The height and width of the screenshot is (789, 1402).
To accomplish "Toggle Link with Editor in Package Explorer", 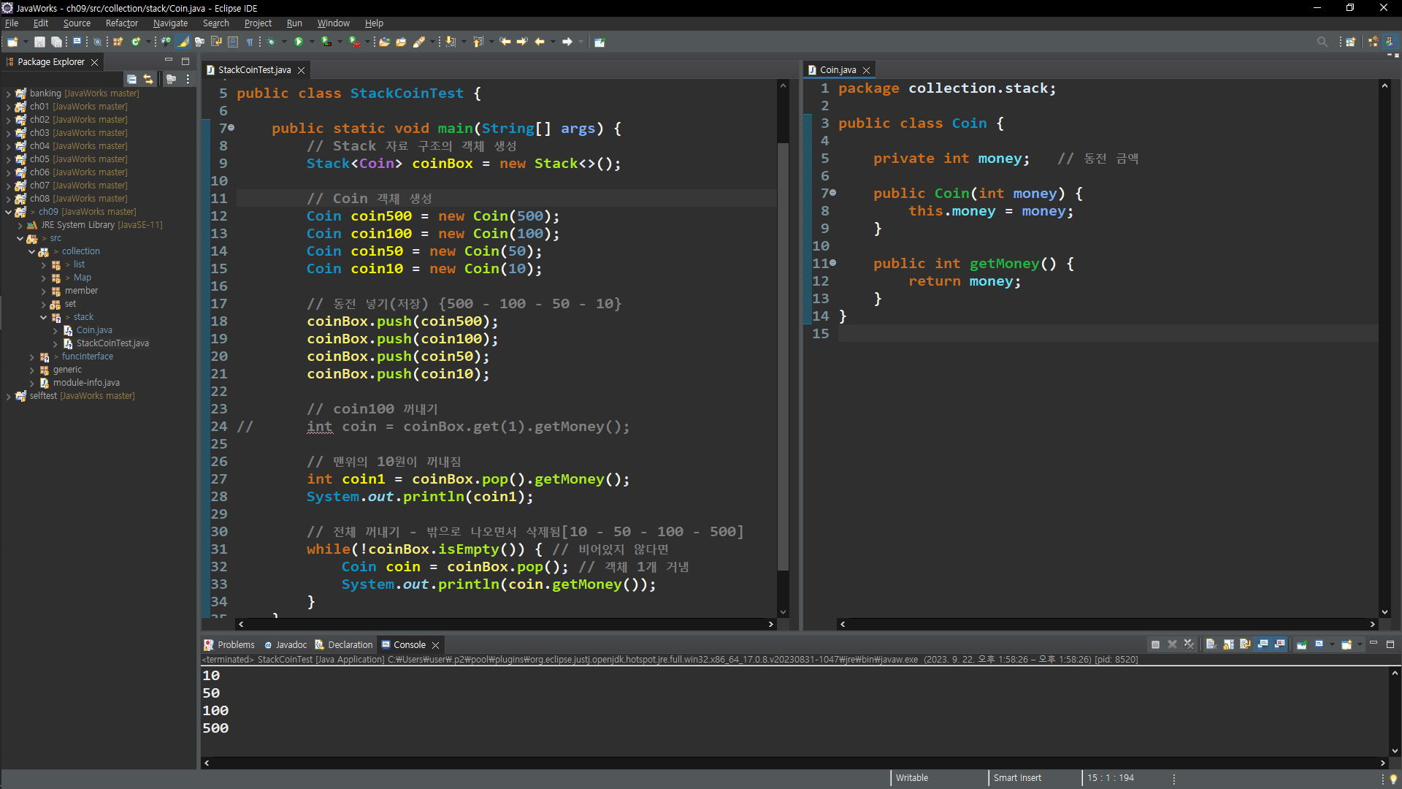I will [148, 79].
